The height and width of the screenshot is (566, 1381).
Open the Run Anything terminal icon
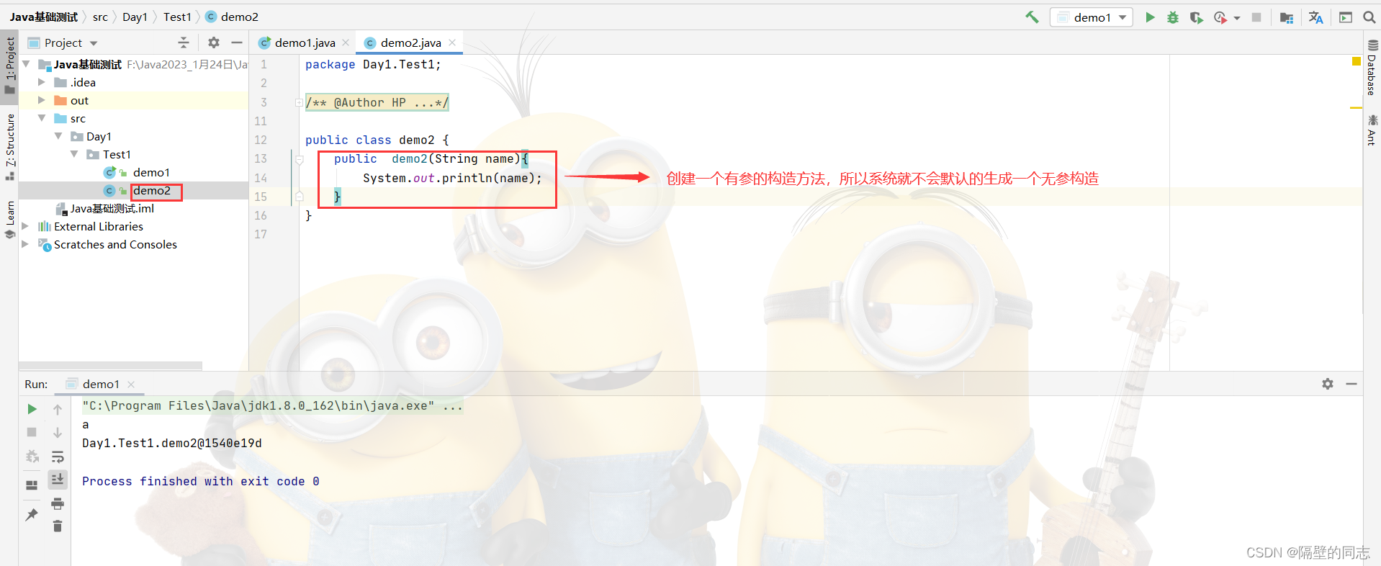1345,17
